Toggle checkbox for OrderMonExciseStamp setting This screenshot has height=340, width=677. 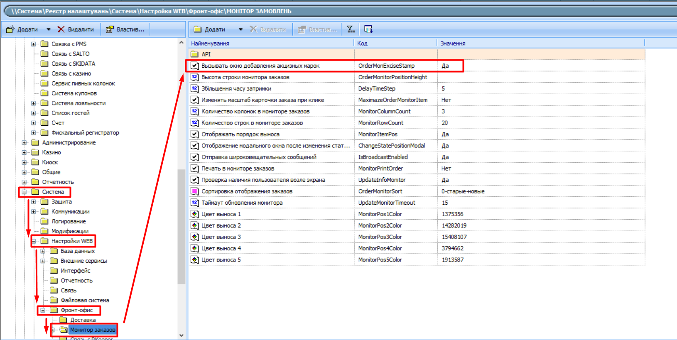point(194,66)
